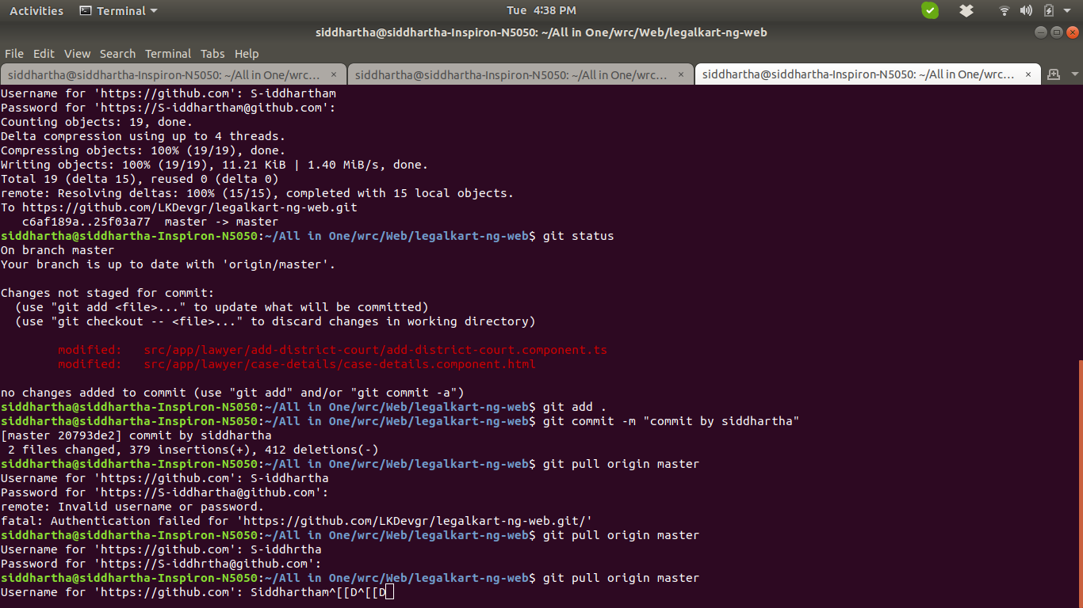
Task: Click the terminal vertical scrollbar
Action: pyautogui.click(x=1079, y=475)
